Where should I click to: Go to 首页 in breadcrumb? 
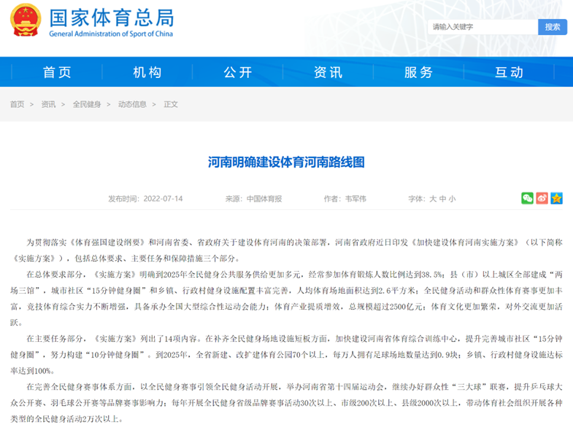pos(18,104)
